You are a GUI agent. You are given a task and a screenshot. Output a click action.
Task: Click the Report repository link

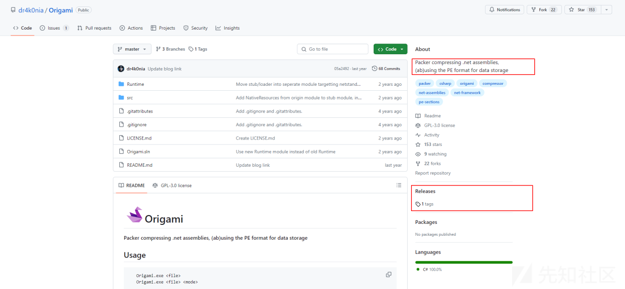coord(433,173)
